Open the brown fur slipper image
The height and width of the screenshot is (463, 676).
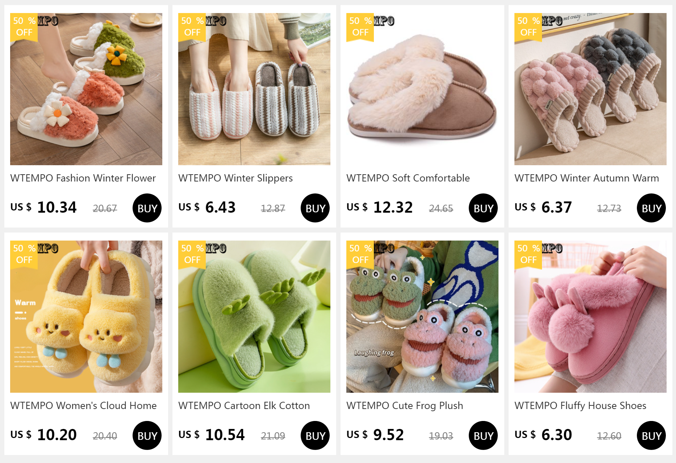tap(422, 89)
